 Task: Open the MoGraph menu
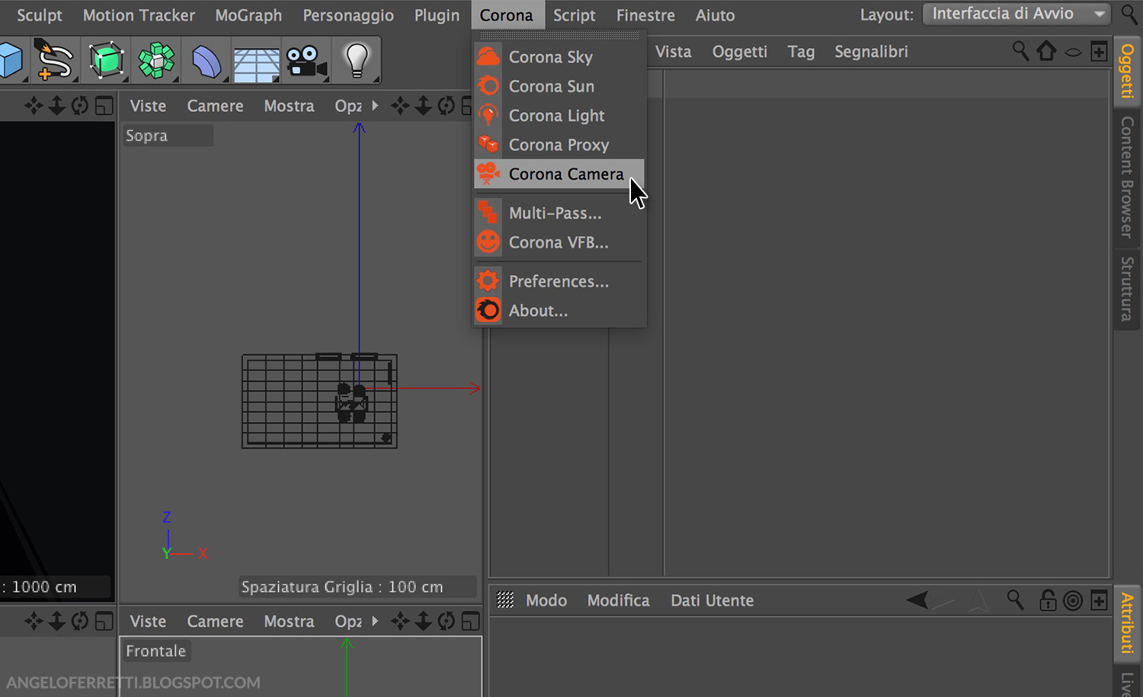coord(248,15)
